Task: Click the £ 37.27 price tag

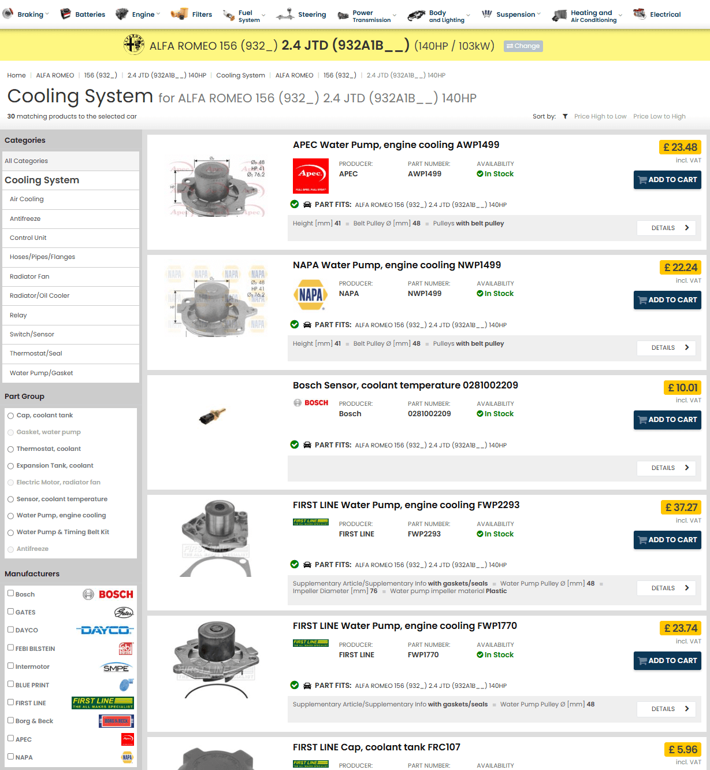Action: [681, 508]
